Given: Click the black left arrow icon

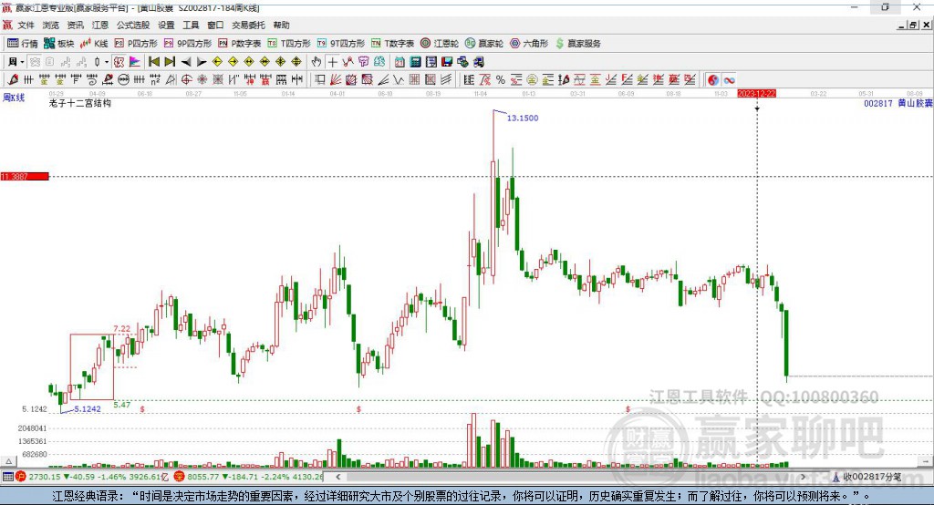Looking at the screenshot, I should (x=186, y=62).
